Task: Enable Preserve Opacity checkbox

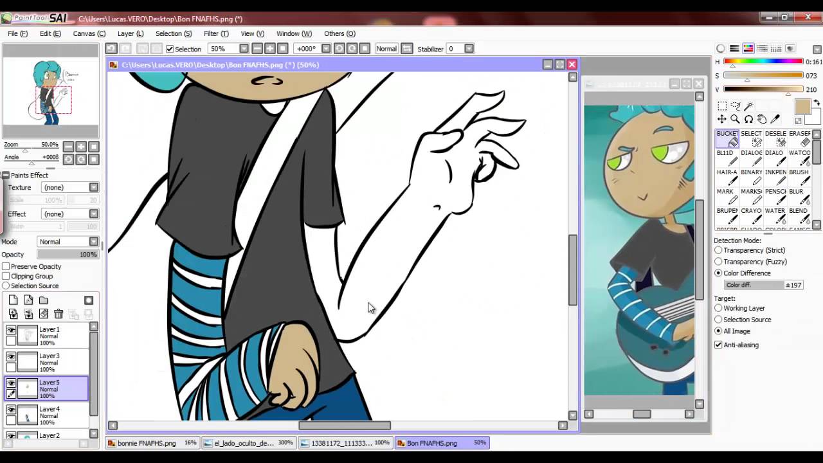Action: point(6,266)
